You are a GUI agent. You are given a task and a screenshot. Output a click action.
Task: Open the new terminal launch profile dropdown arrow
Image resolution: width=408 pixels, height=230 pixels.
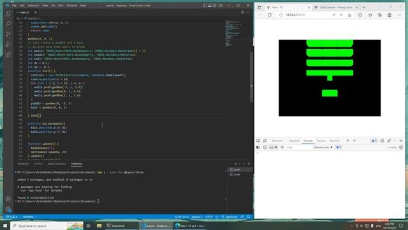[240, 164]
